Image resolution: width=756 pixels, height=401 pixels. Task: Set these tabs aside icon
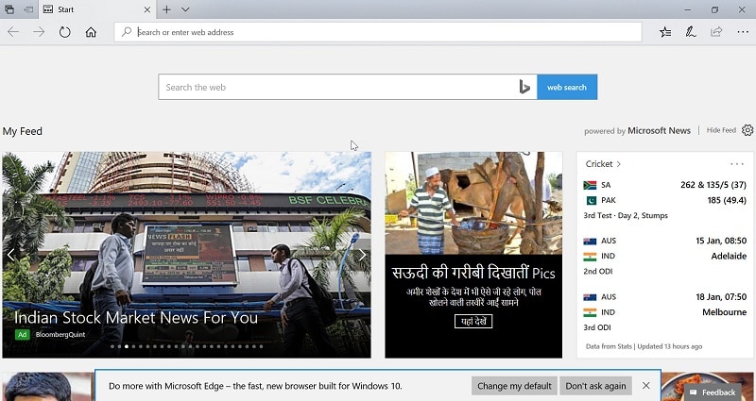28,9
